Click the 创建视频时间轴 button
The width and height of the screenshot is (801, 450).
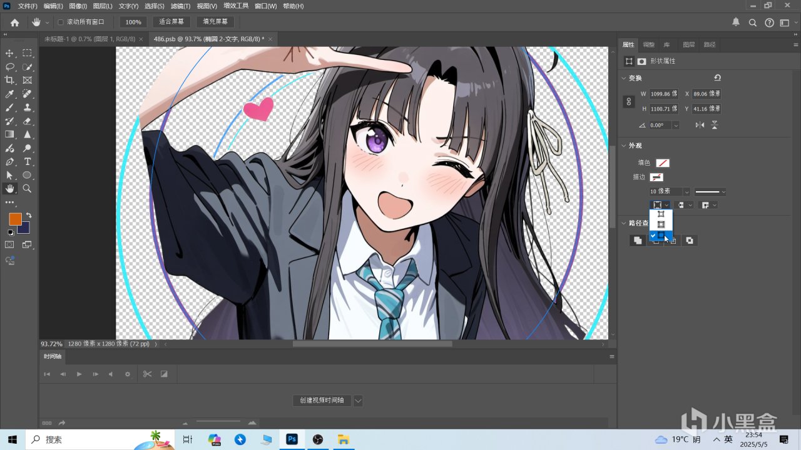pyautogui.click(x=322, y=401)
